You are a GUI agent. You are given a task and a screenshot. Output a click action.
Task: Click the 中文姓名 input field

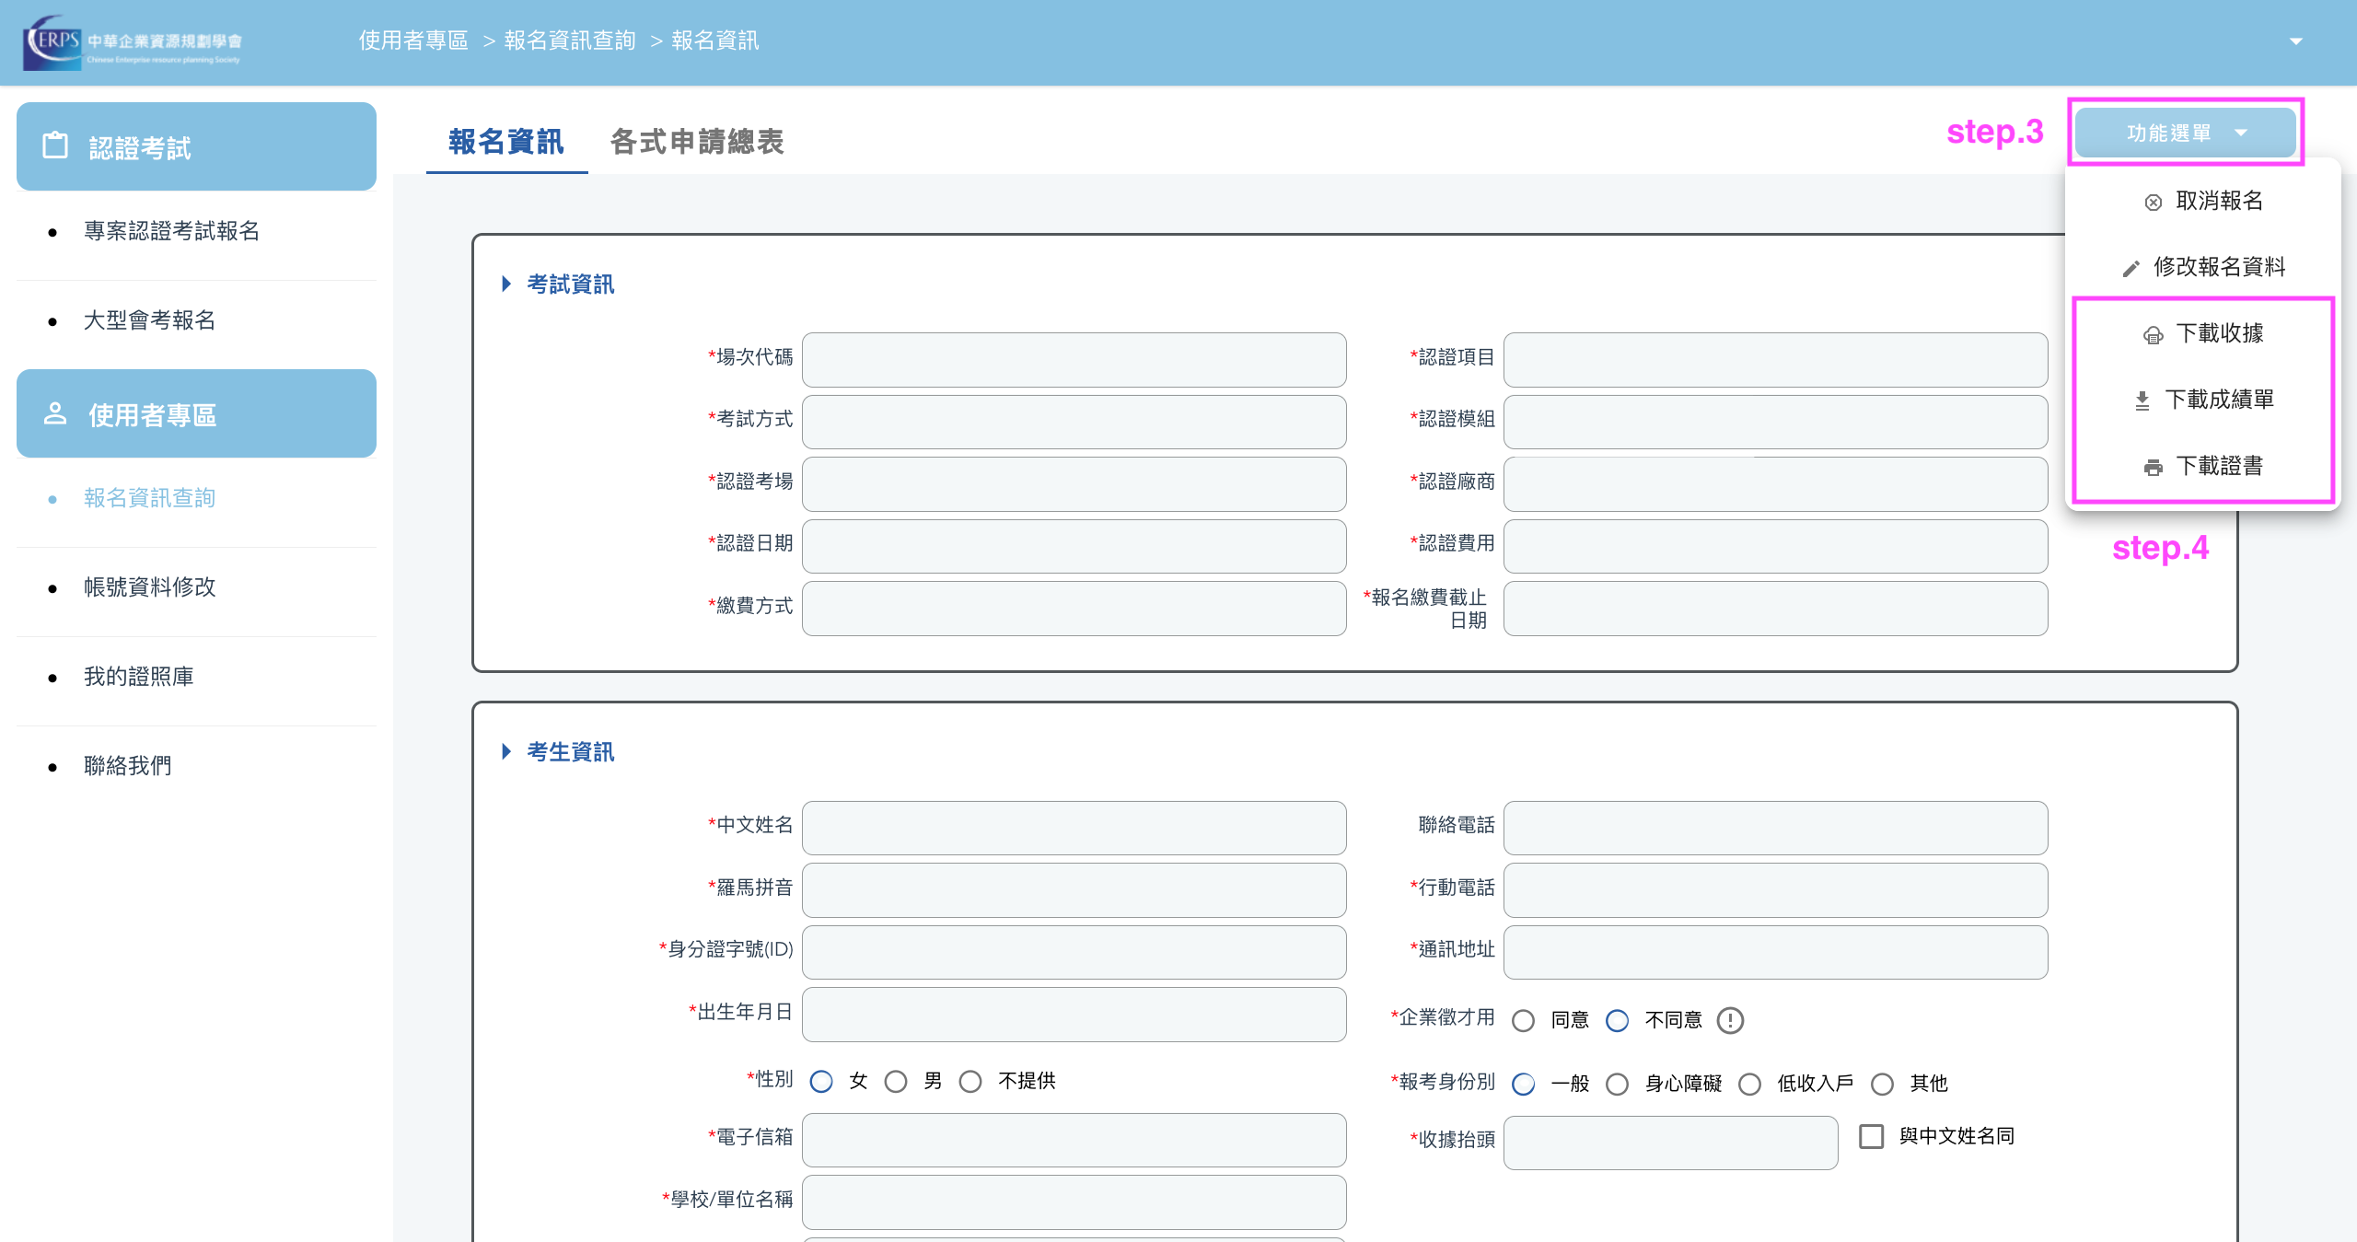coord(1074,827)
